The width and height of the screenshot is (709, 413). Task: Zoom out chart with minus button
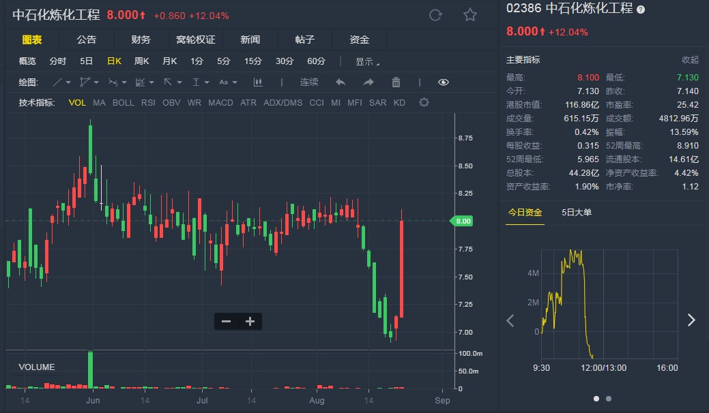pyautogui.click(x=226, y=322)
